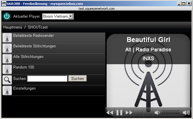Click radio tower icon beside Einstellungen

point(7,90)
